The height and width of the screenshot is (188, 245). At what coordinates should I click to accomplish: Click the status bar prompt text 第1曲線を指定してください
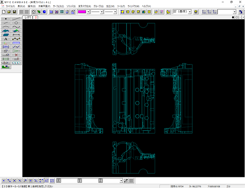click(x=40, y=186)
